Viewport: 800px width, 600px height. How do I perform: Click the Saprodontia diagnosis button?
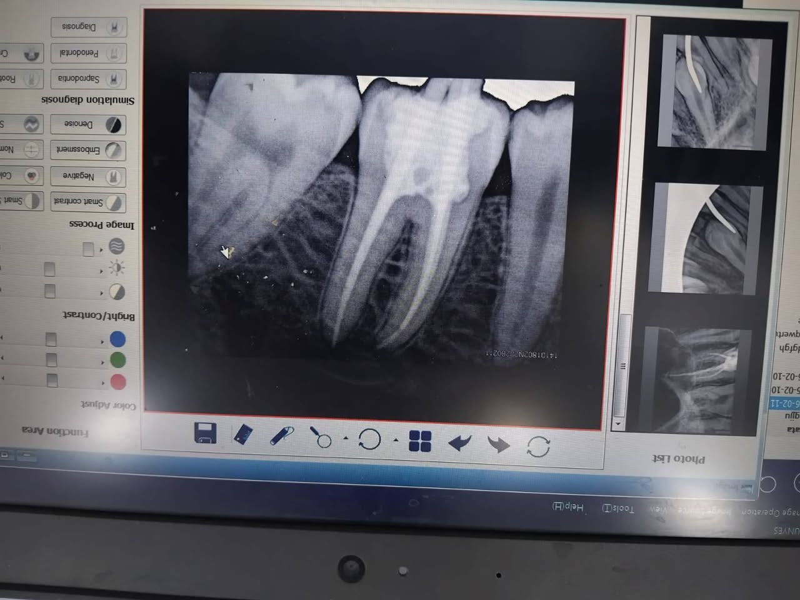(x=88, y=78)
